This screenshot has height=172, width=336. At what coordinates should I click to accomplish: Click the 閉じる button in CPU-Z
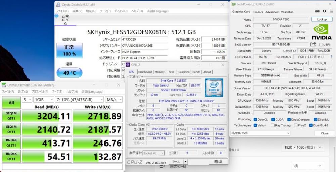pyautogui.click(x=218, y=162)
